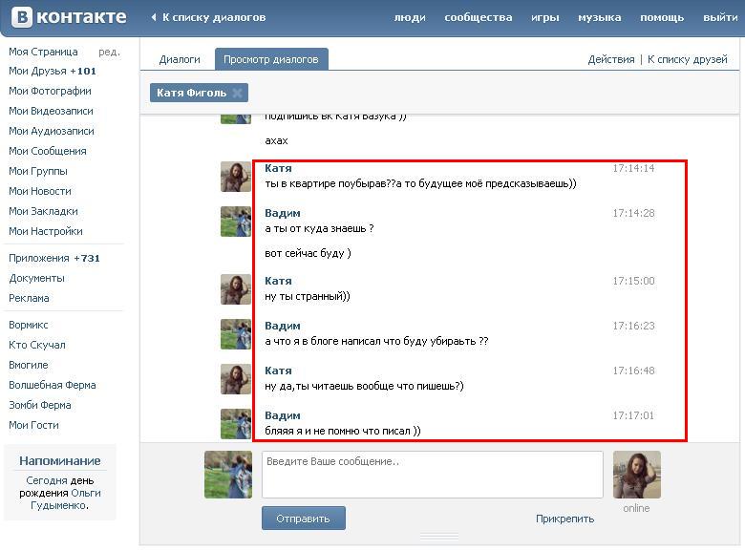Remove the Катя Фиголь filter tag
This screenshot has height=551, width=745.
pyautogui.click(x=237, y=93)
